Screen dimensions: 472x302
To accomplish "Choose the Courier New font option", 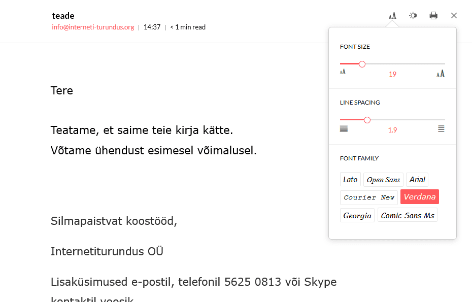I will point(369,197).
